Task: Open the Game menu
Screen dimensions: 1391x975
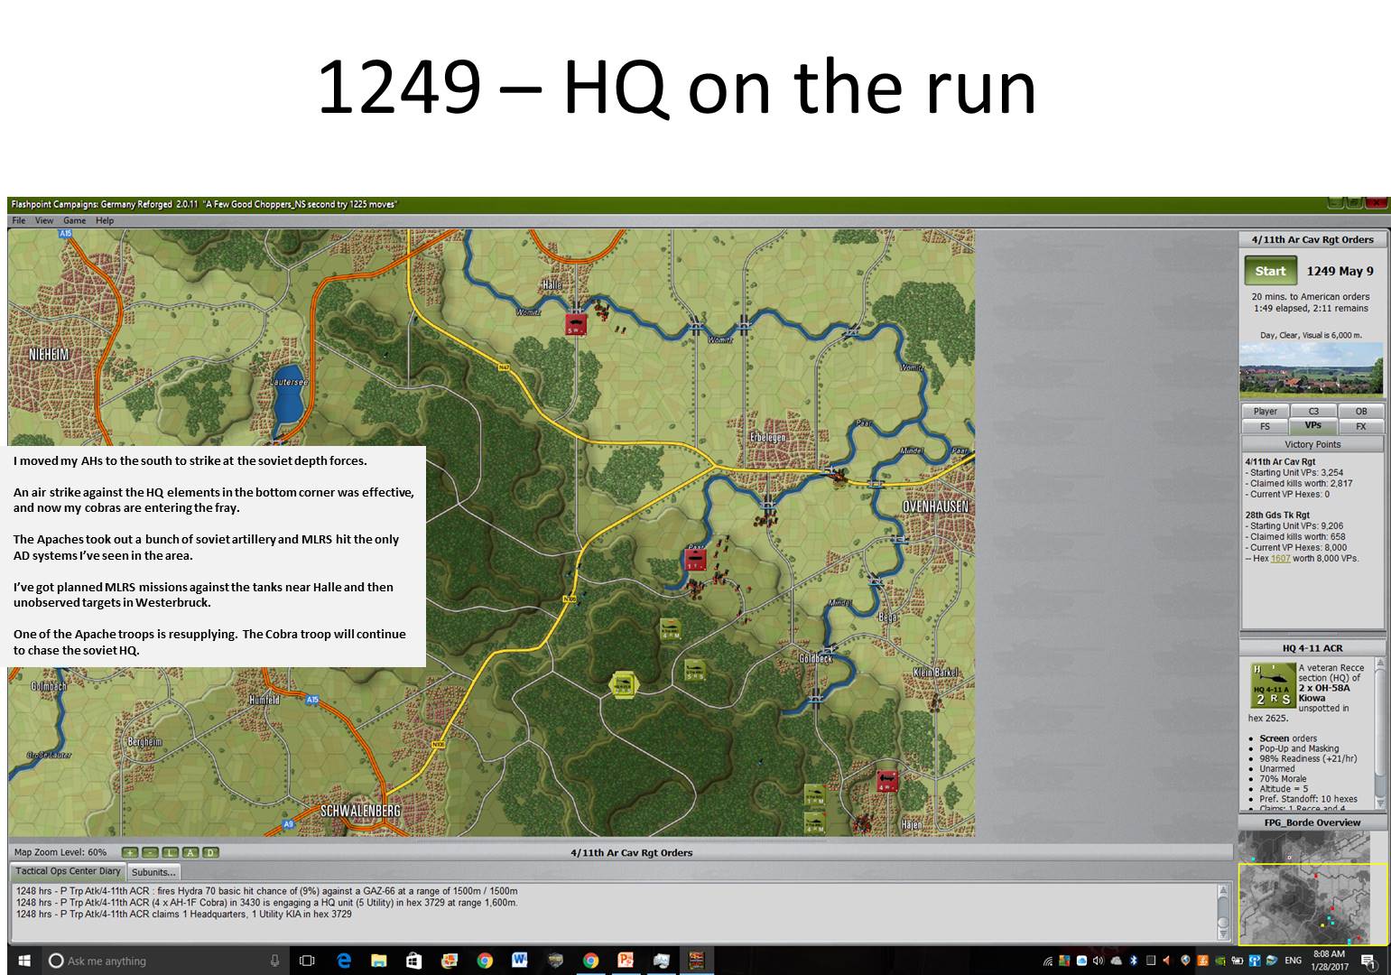Action: tap(74, 220)
